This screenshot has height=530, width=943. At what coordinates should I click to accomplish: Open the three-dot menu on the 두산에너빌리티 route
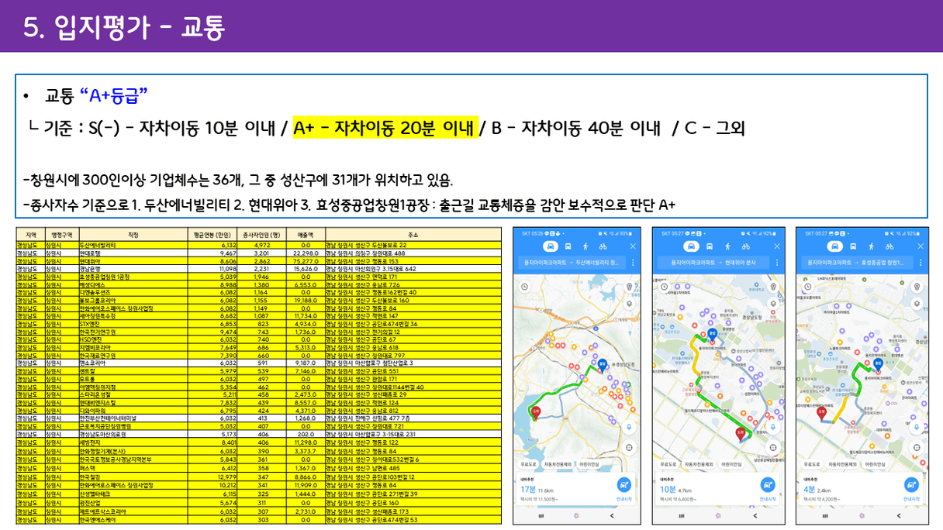pos(633,263)
